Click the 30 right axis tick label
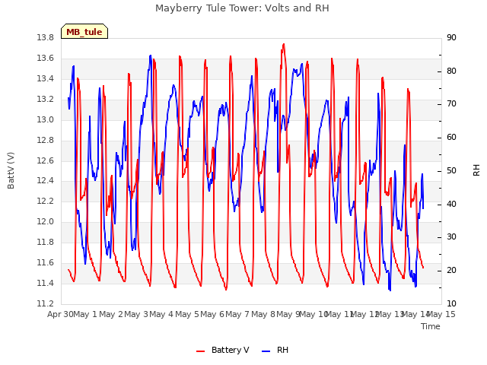Image resolution: width=487 pixels, height=365 pixels. pyautogui.click(x=451, y=237)
